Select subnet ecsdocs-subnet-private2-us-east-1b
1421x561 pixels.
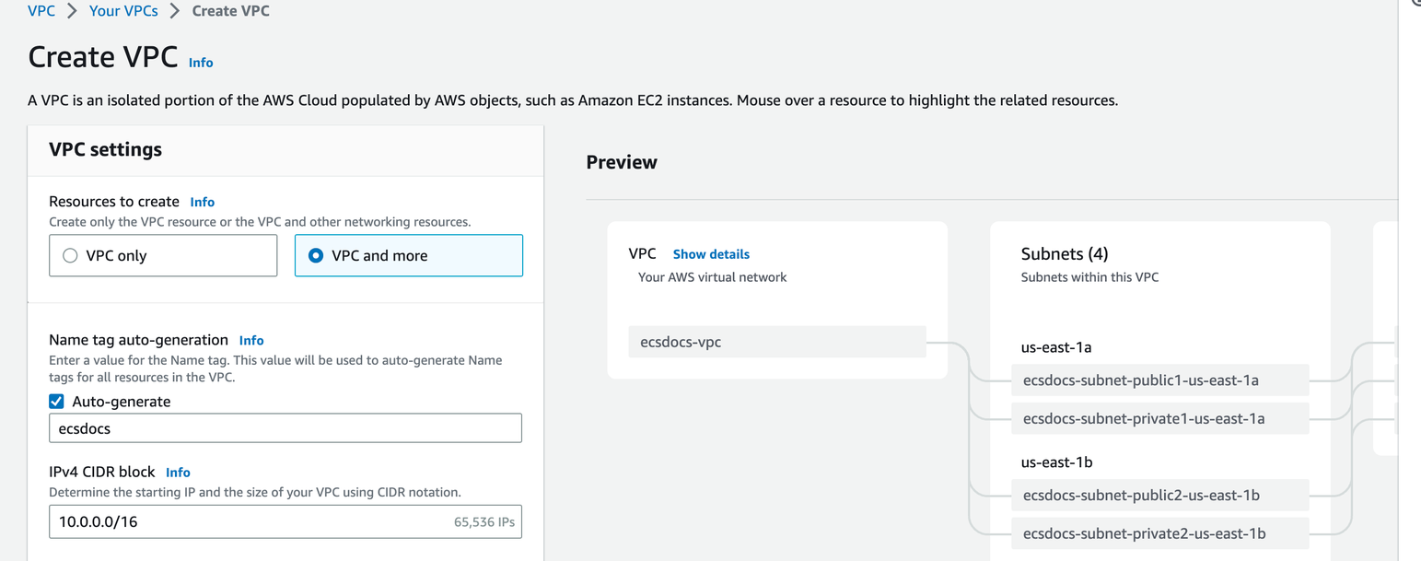(x=1159, y=532)
